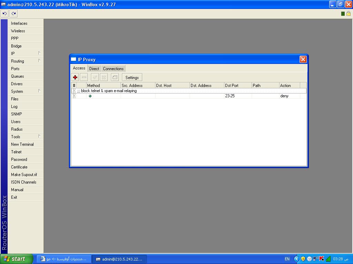The width and height of the screenshot is (353, 264).
Task: Click Kaspersky K tray icon
Action: 322,259
